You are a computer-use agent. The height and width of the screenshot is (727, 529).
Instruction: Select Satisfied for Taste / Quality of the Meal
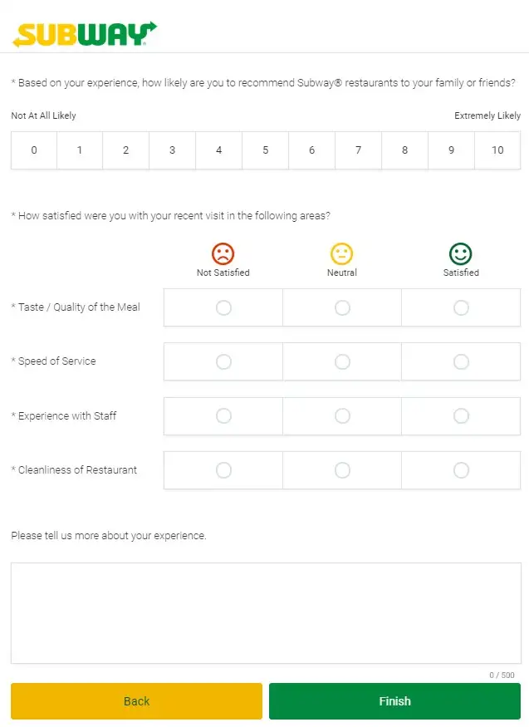461,307
